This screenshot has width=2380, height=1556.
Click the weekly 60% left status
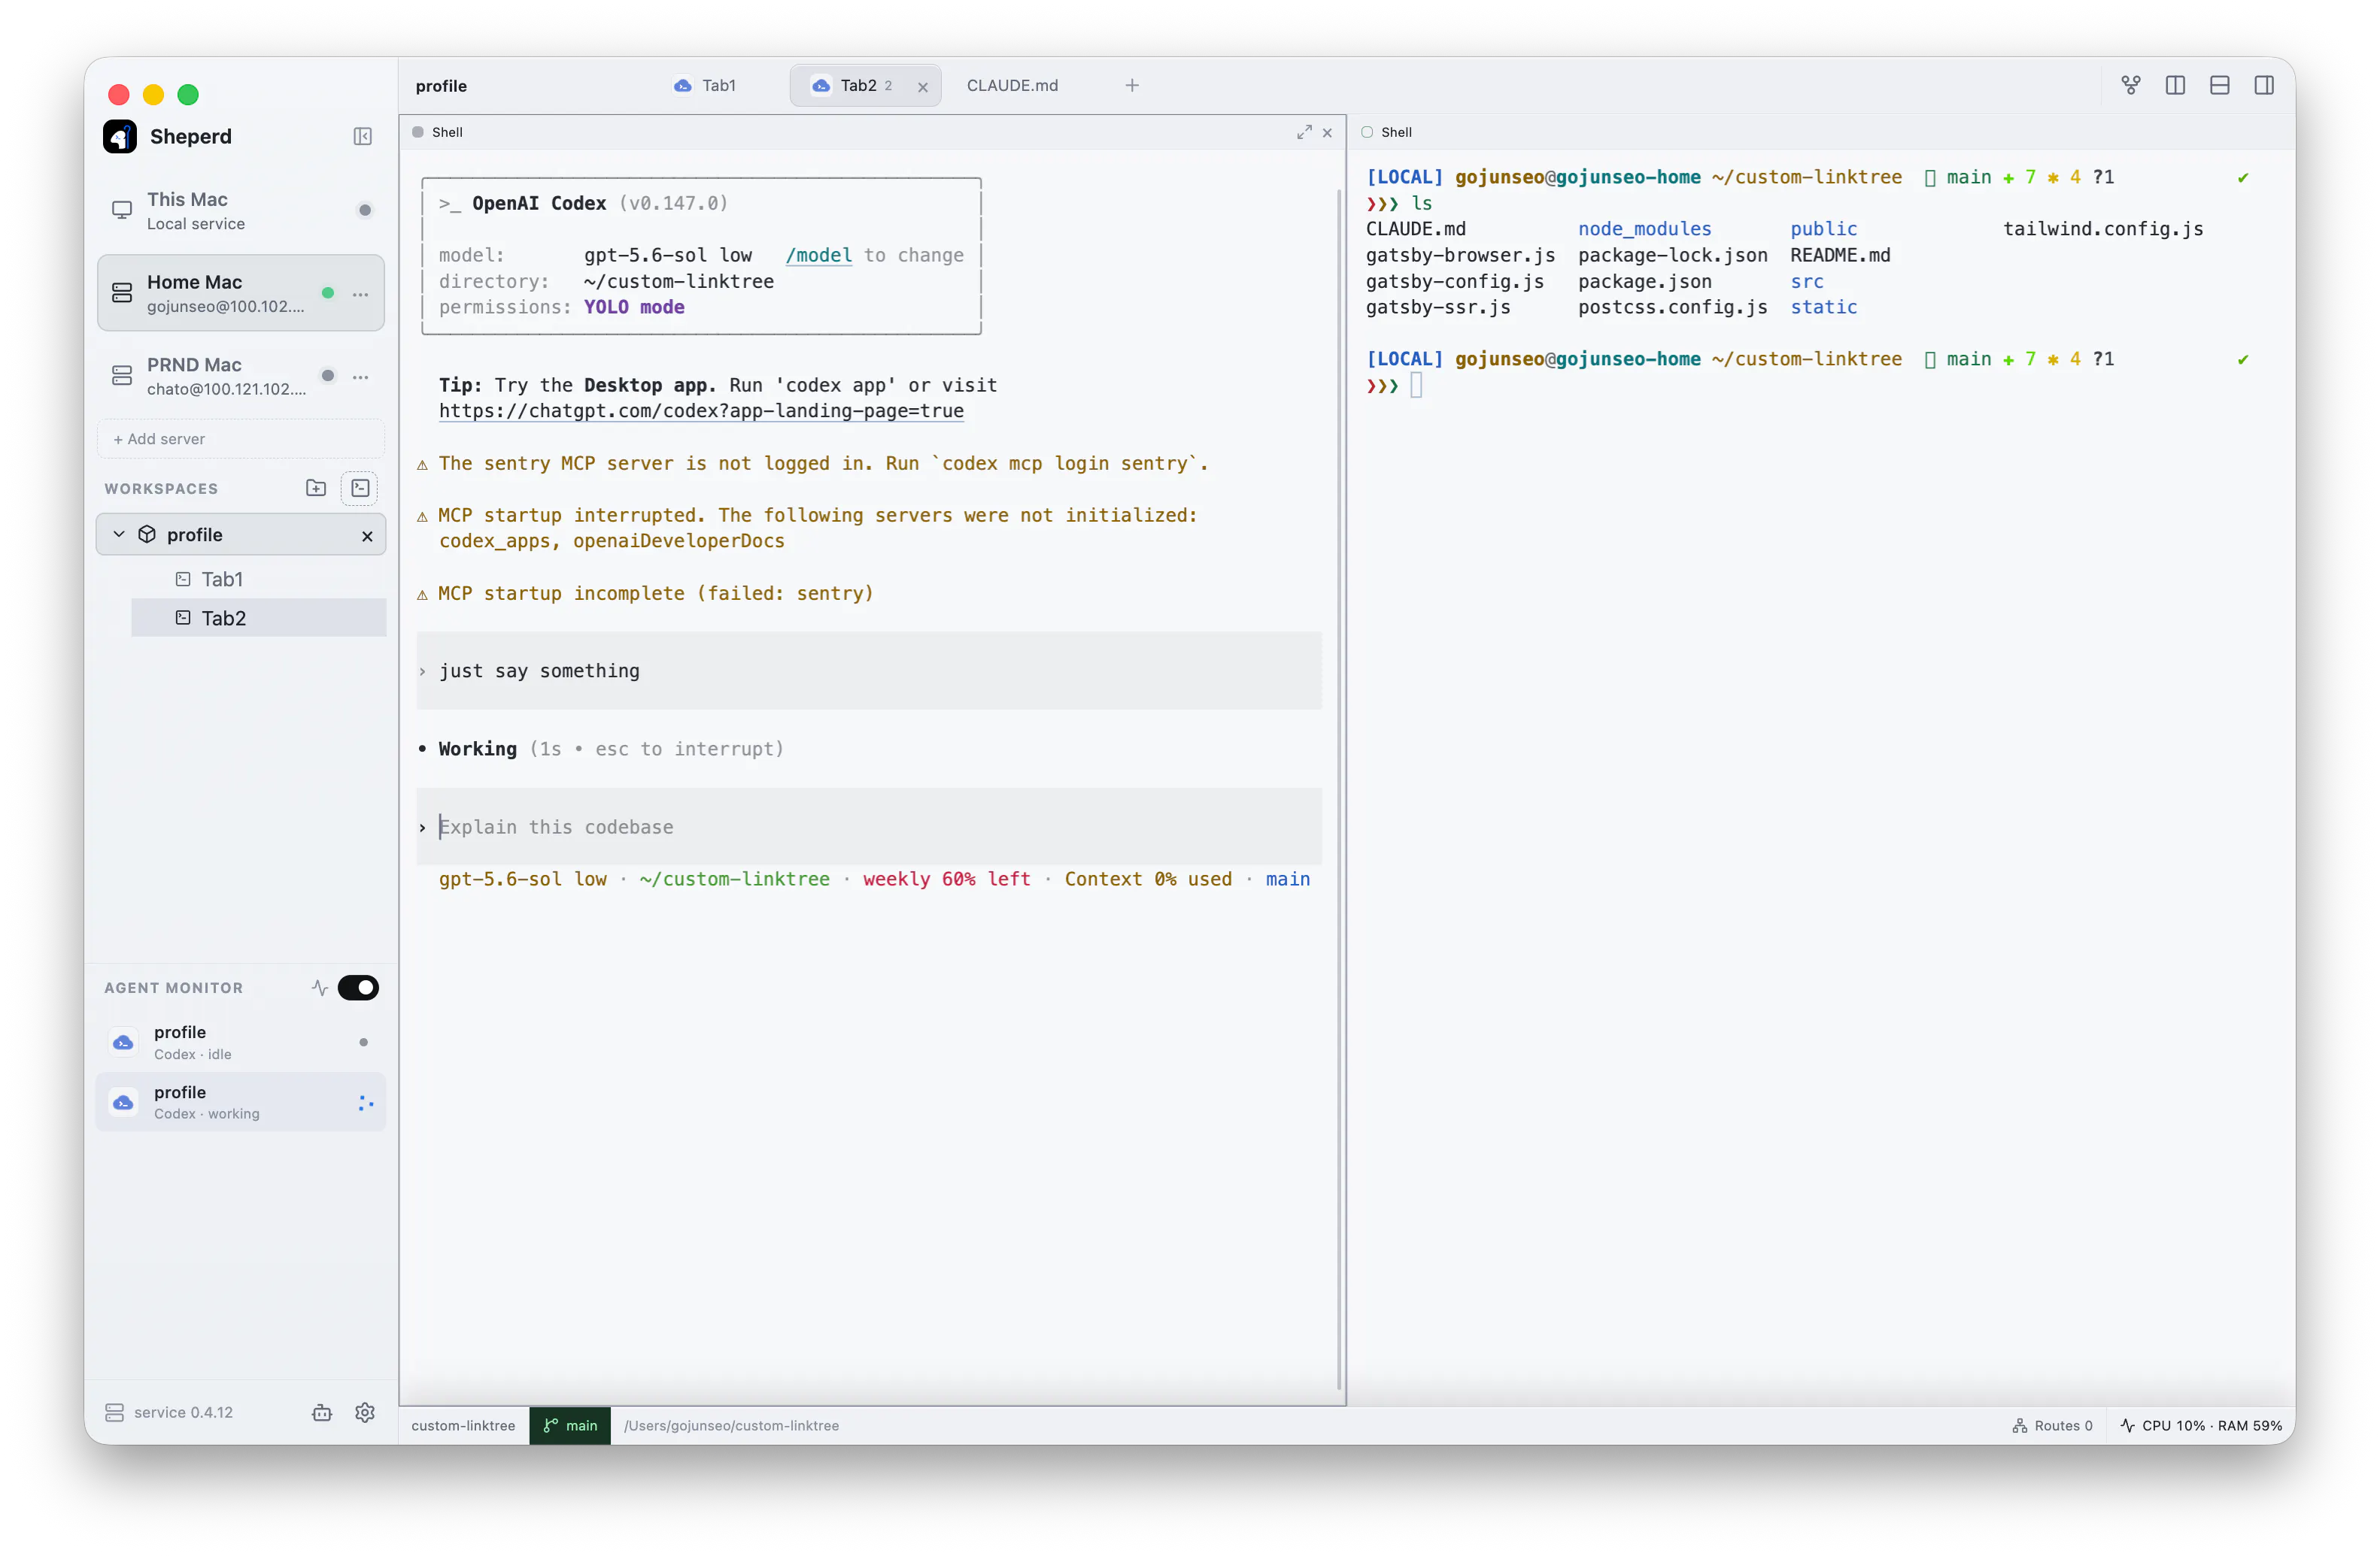[946, 879]
